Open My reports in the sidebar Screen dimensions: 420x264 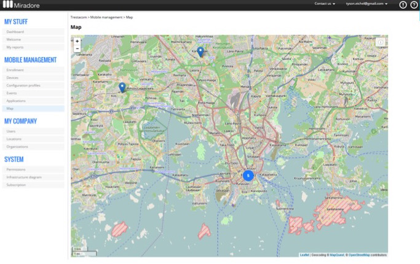coord(33,47)
